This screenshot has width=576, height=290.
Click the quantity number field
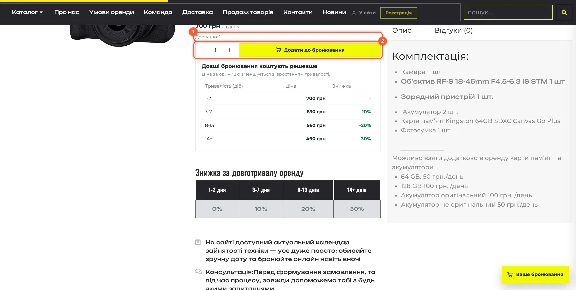coord(216,50)
